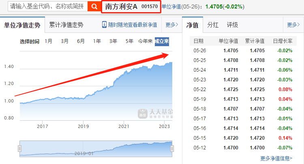Click 2021 label on chart x-axis
Screen dimensions: 304x164
coord(124,126)
